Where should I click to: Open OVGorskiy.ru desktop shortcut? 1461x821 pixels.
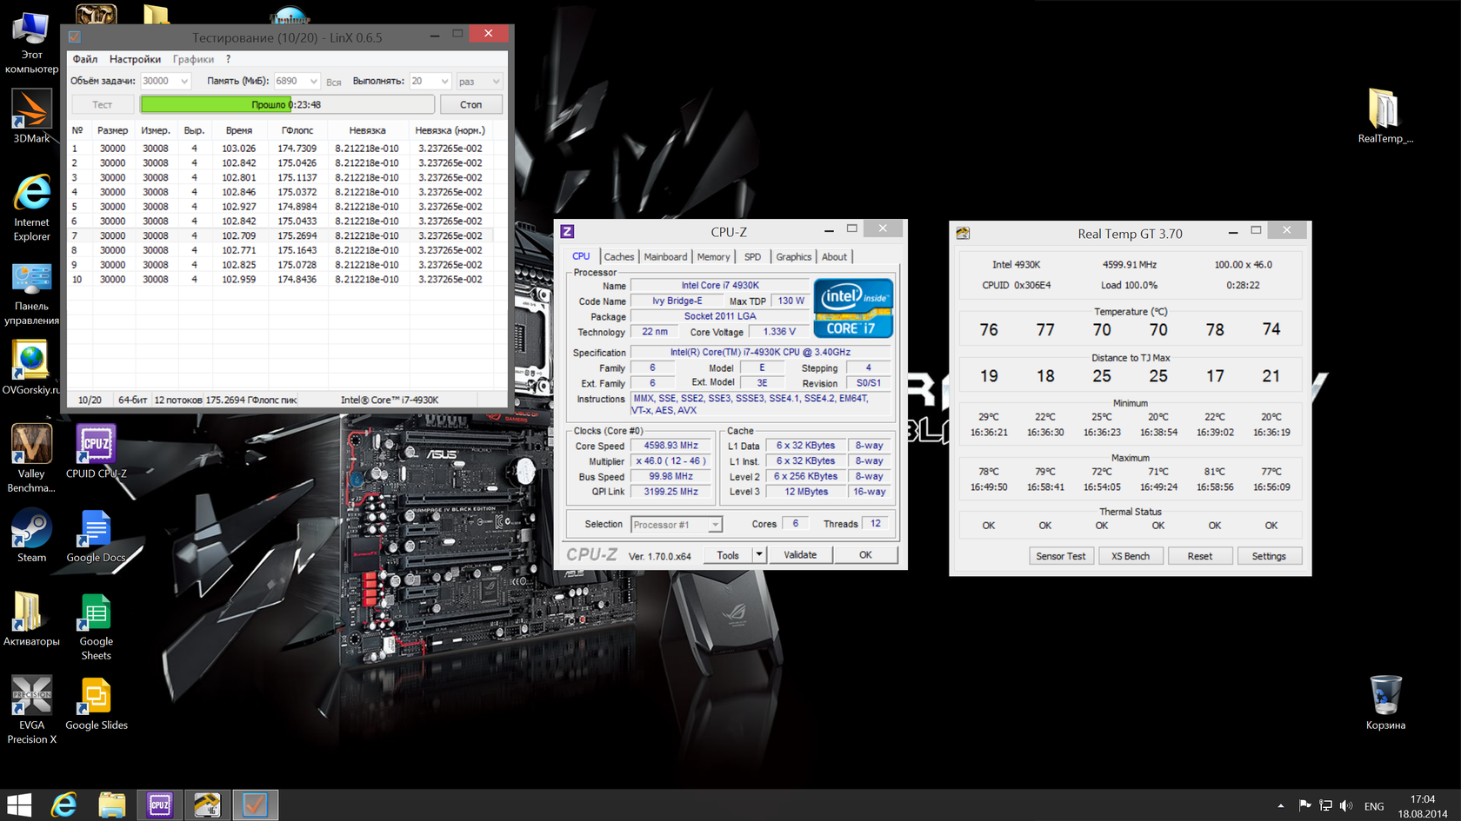point(31,367)
